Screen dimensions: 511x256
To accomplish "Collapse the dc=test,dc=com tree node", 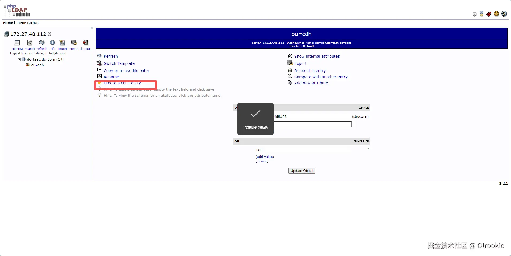I will tap(19, 59).
